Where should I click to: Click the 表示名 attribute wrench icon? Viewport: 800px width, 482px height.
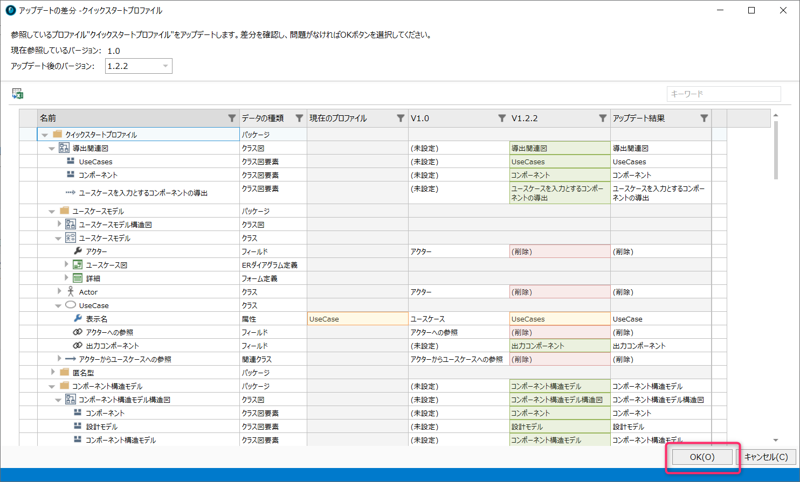78,318
